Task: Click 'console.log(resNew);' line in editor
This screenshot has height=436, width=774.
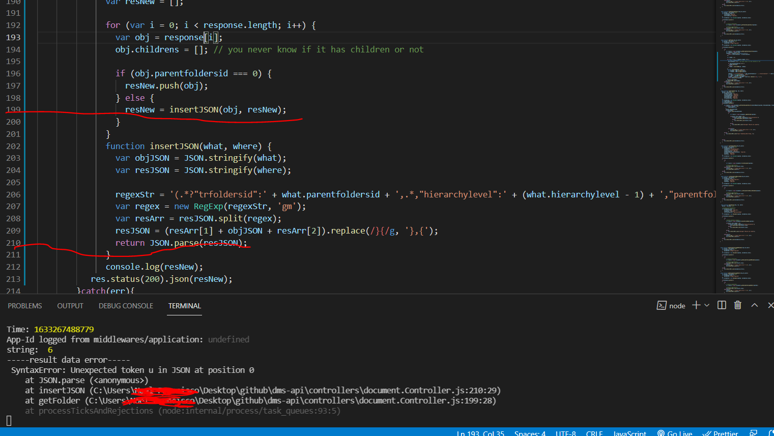Action: [154, 267]
